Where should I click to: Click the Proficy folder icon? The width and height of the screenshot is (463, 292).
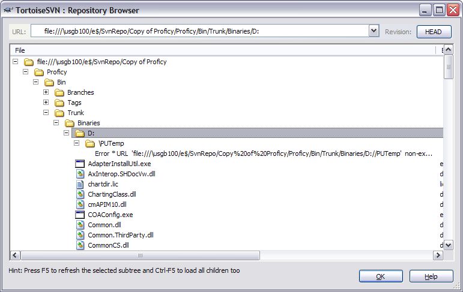[38, 72]
